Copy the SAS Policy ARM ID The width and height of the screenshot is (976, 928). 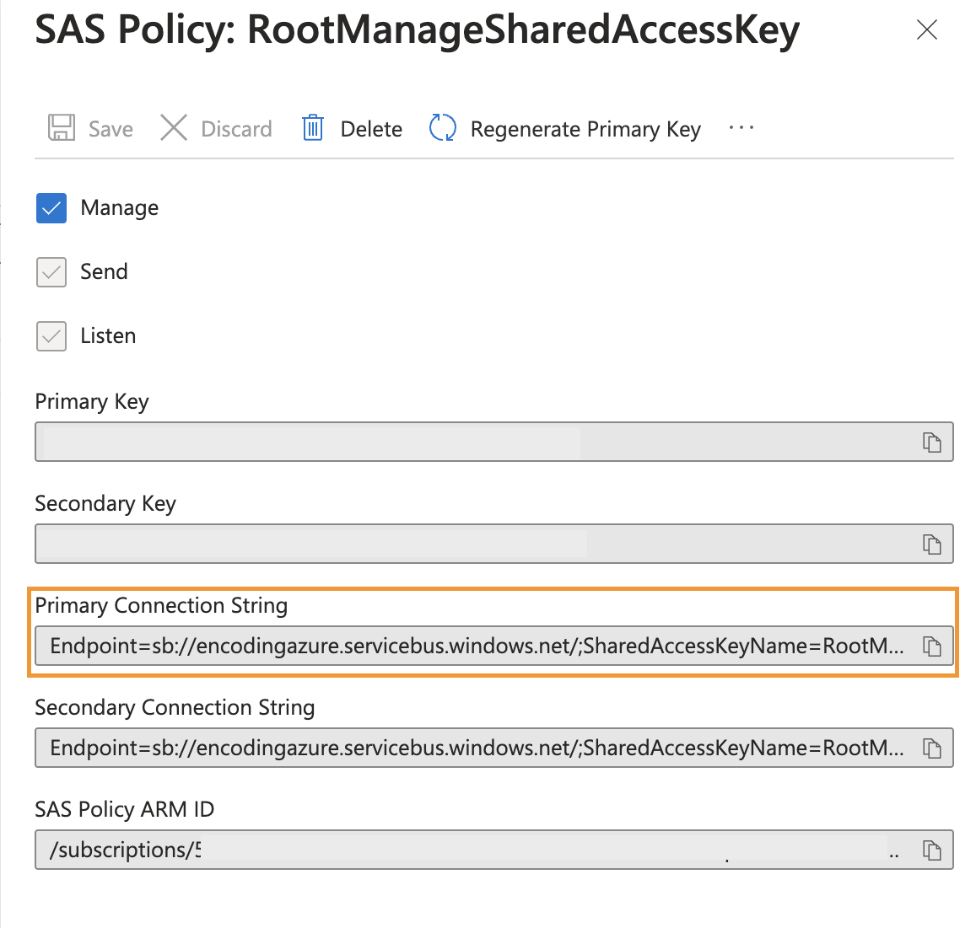(933, 850)
